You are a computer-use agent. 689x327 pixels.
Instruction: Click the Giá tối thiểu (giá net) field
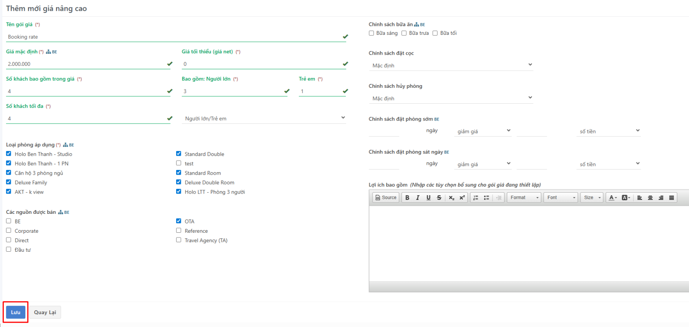point(264,64)
